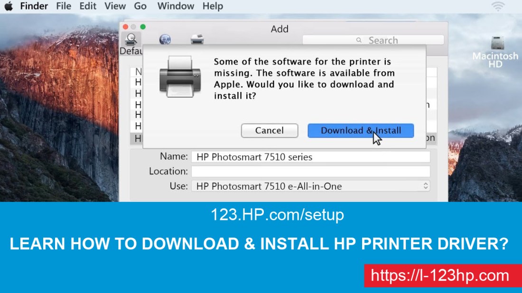Open the Window menu
The height and width of the screenshot is (293, 522).
[175, 6]
